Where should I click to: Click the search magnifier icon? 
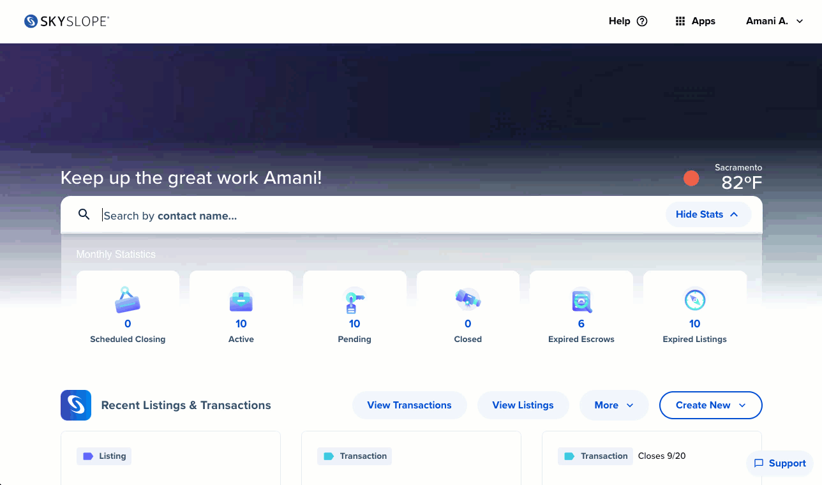84,214
